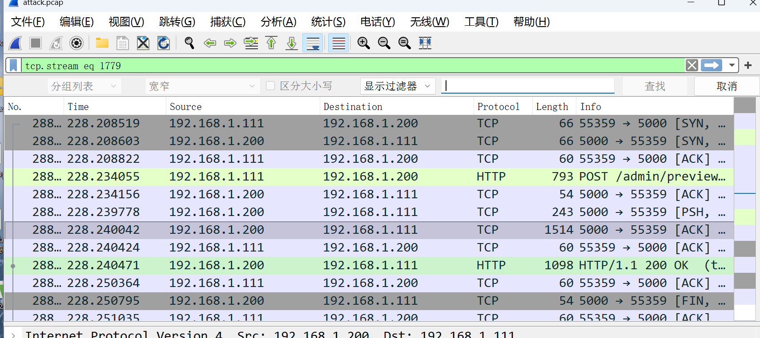Click the open capture file folder icon
Image resolution: width=760 pixels, height=338 pixels.
tap(102, 43)
